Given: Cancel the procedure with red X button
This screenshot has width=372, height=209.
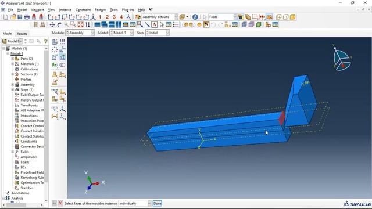Looking at the screenshot, I should pos(60,203).
